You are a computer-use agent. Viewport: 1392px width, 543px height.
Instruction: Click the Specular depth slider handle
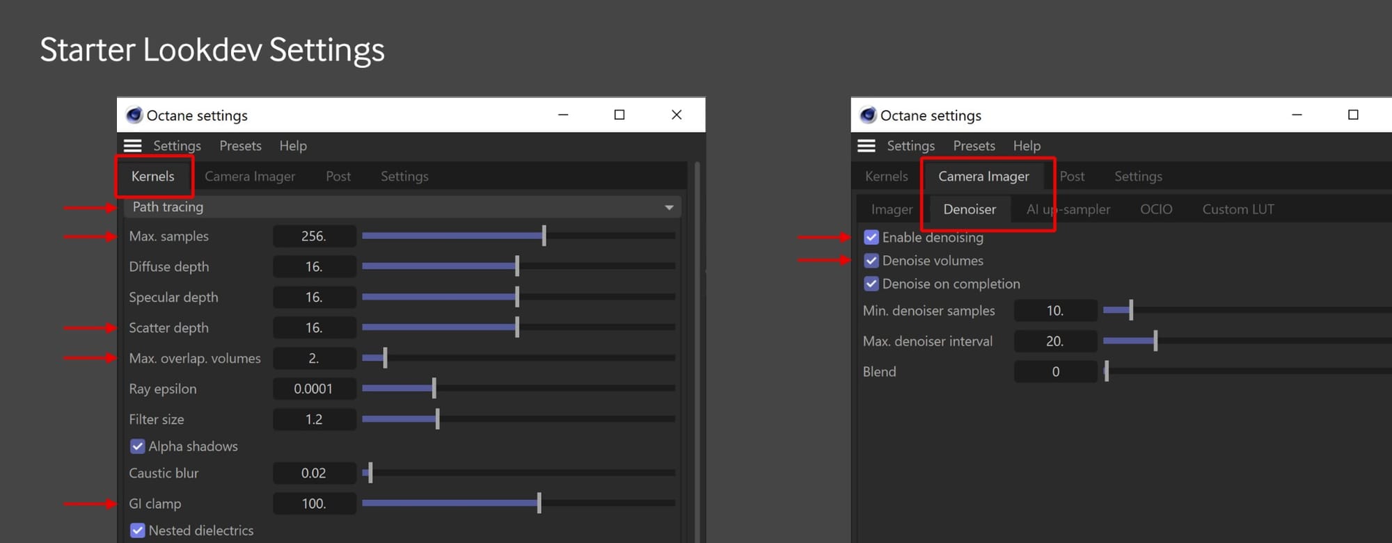click(517, 297)
